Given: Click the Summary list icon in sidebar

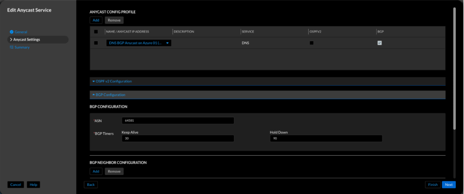Looking at the screenshot, I should [11, 47].
